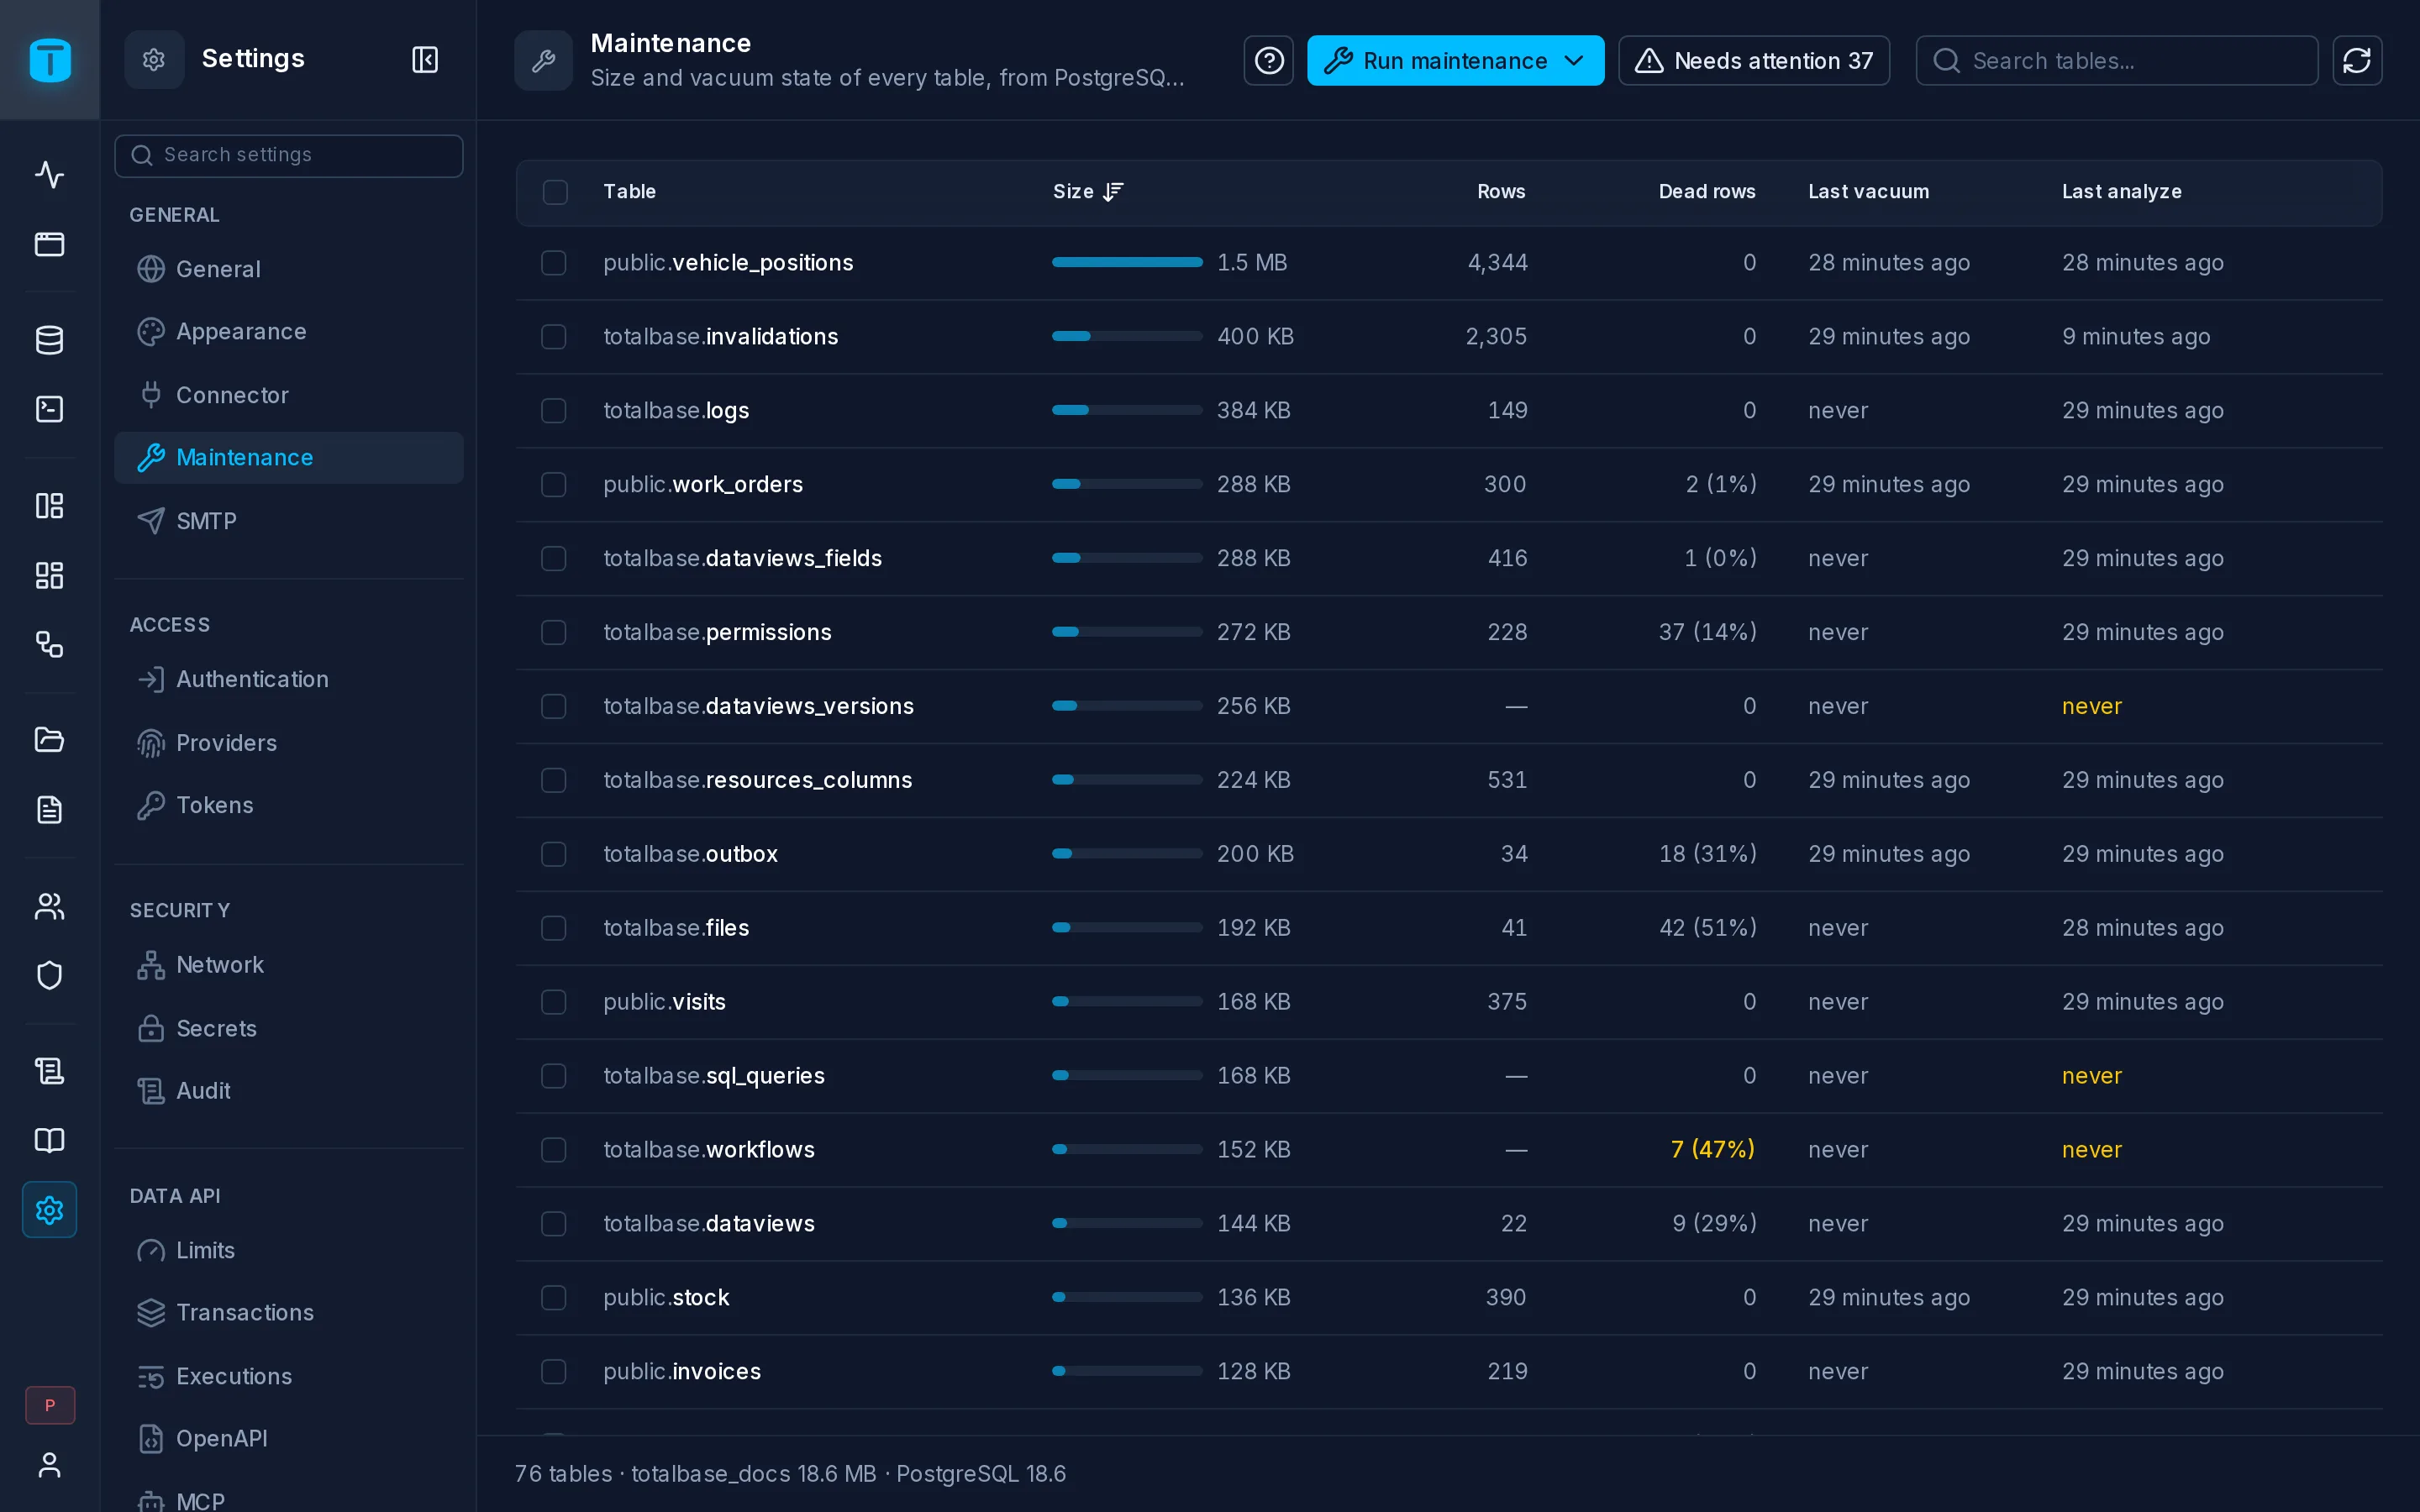Sort by the Rows column header
Image resolution: width=2420 pixels, height=1512 pixels.
point(1501,191)
